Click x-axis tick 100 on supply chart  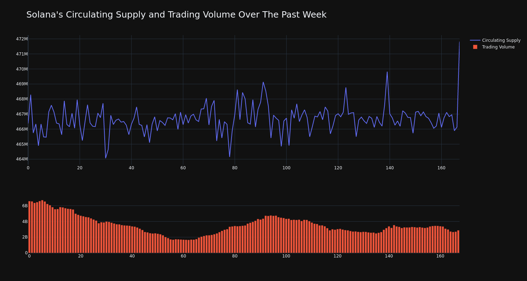(x=286, y=168)
